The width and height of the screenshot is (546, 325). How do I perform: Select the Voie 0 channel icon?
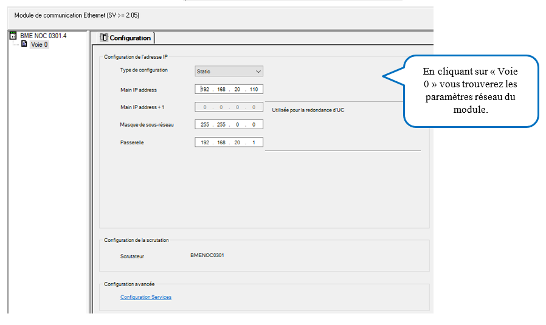(x=24, y=44)
